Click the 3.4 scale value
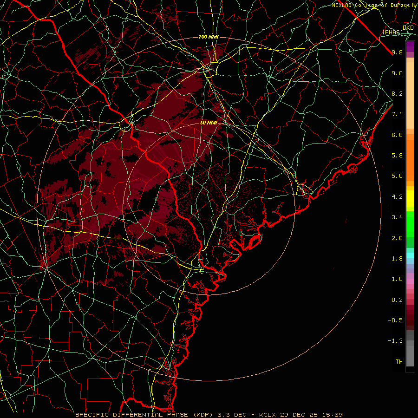 pos(397,217)
